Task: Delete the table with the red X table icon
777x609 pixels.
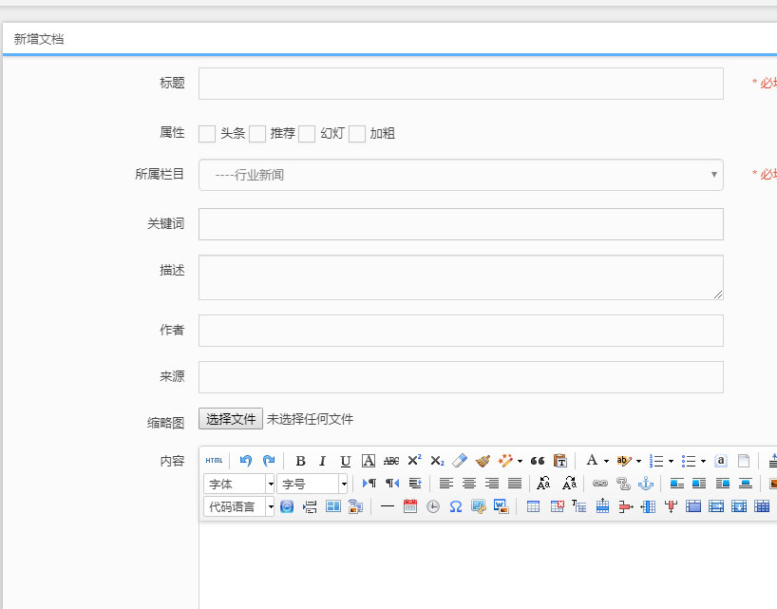Action: tap(557, 506)
